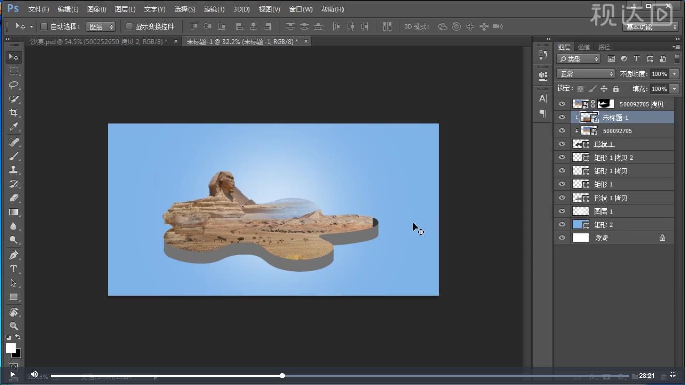Select the Lasso tool
Screen dimensions: 685x385
(14, 85)
